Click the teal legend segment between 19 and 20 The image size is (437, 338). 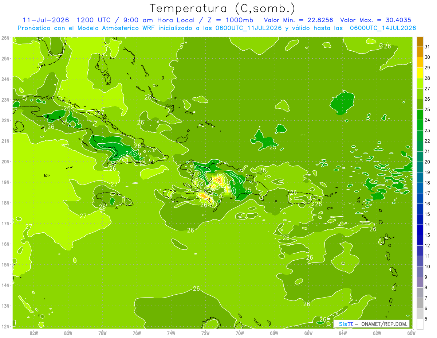(420, 167)
